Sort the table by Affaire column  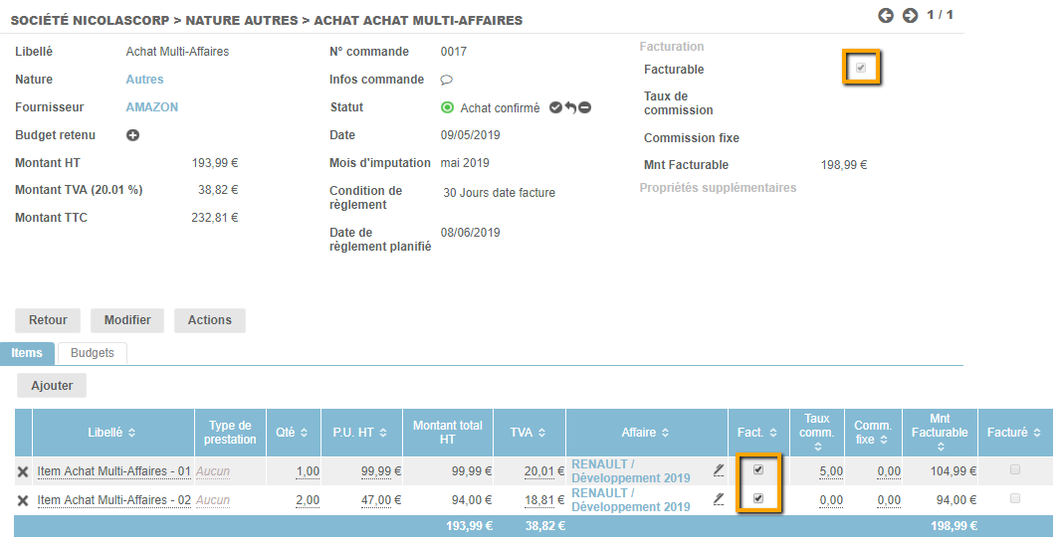coord(646,434)
